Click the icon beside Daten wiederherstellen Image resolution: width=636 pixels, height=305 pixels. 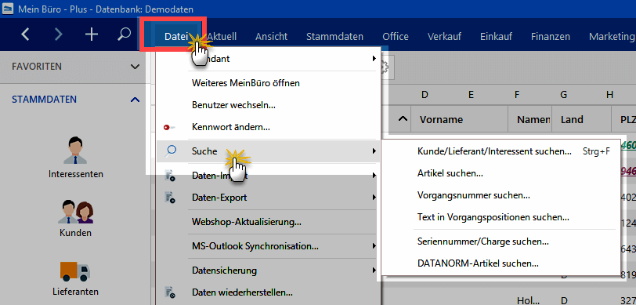coord(169,292)
